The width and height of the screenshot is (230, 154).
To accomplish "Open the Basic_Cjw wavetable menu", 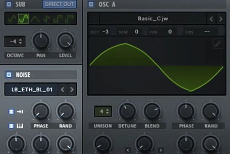I will [153, 19].
